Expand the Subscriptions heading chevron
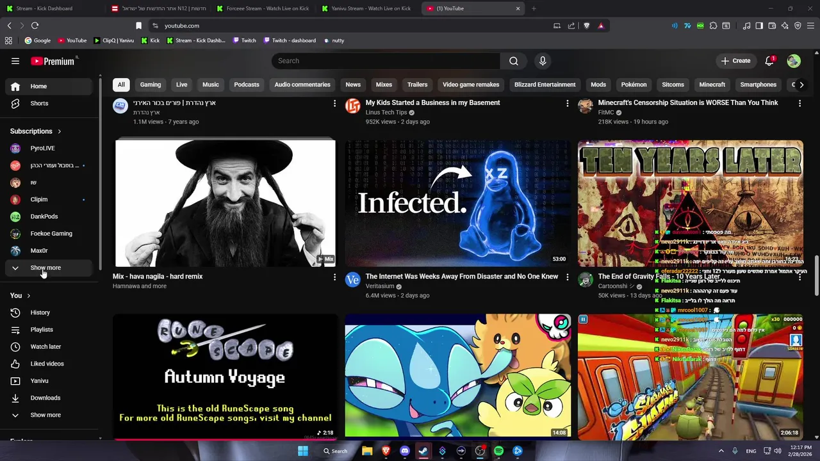The height and width of the screenshot is (461, 820). [60, 131]
